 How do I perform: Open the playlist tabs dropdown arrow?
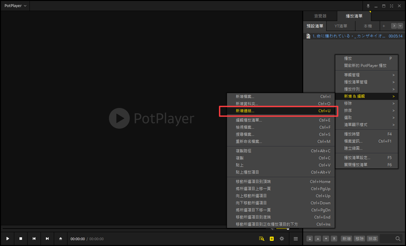[x=400, y=26]
